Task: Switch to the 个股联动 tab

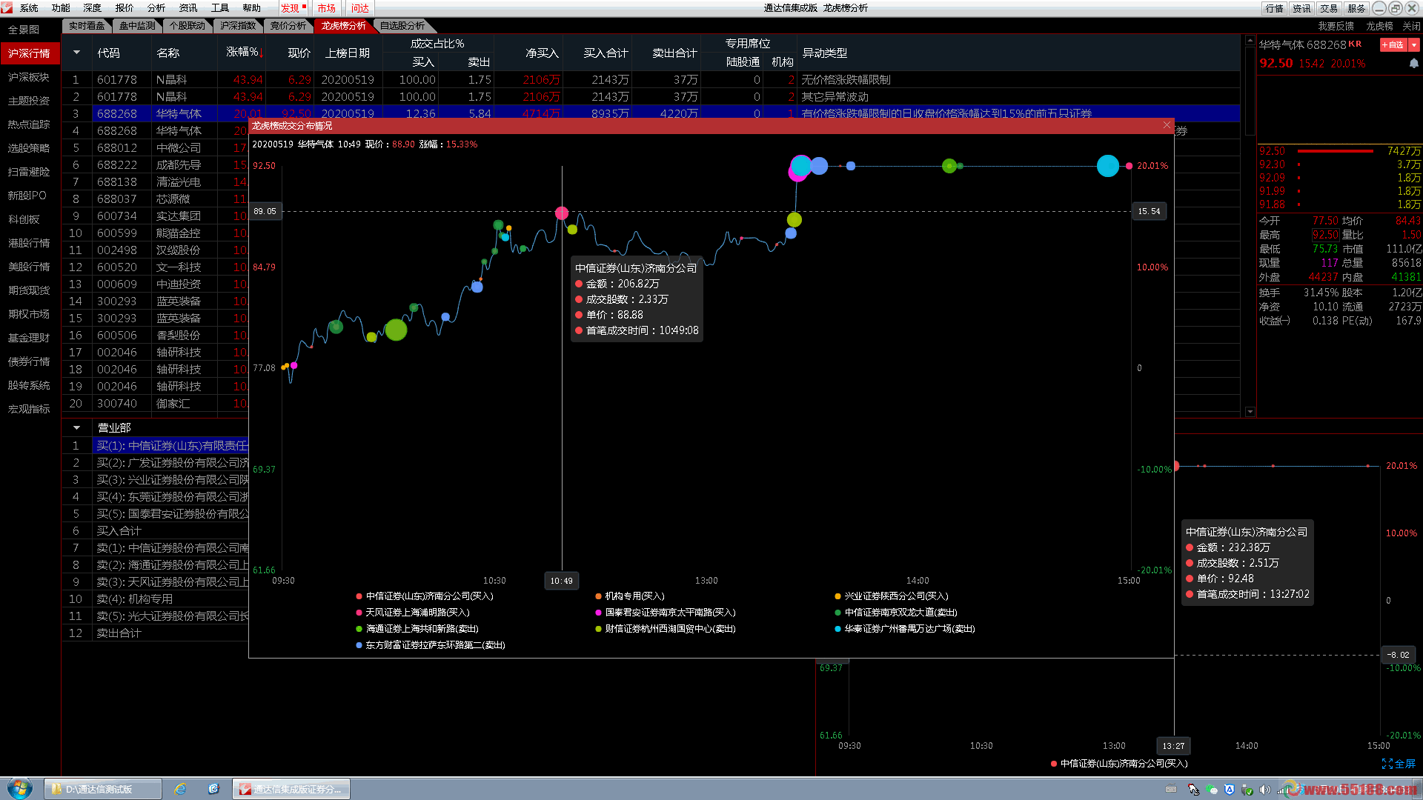Action: pos(188,26)
